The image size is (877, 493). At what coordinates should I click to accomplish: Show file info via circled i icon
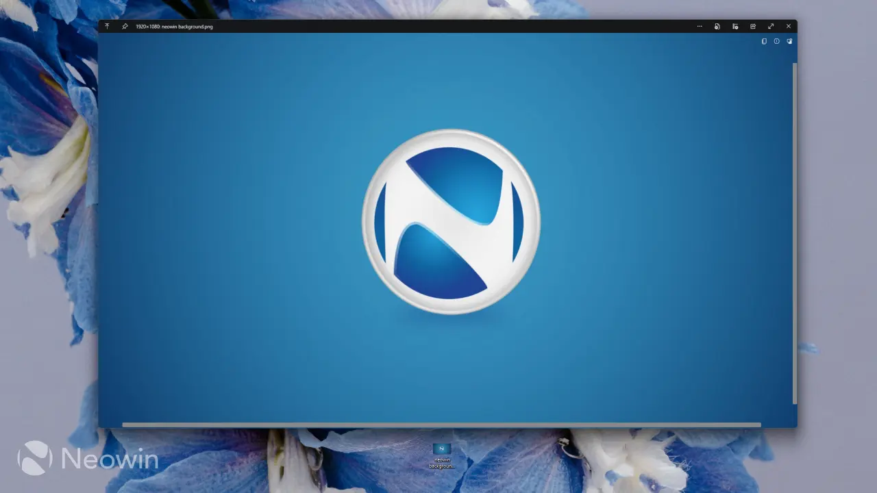776,41
